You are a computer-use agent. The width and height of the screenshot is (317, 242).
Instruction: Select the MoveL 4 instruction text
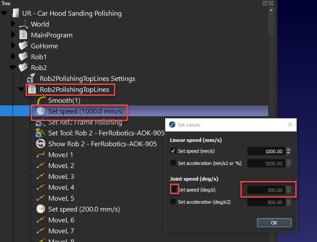pos(61,187)
